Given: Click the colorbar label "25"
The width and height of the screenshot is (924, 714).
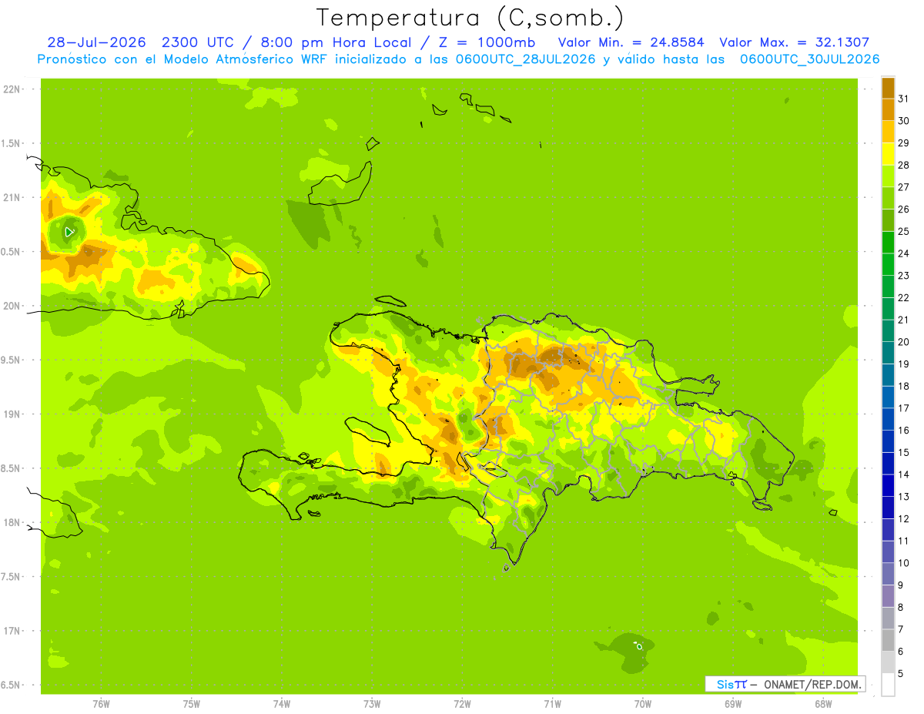Looking at the screenshot, I should [903, 231].
